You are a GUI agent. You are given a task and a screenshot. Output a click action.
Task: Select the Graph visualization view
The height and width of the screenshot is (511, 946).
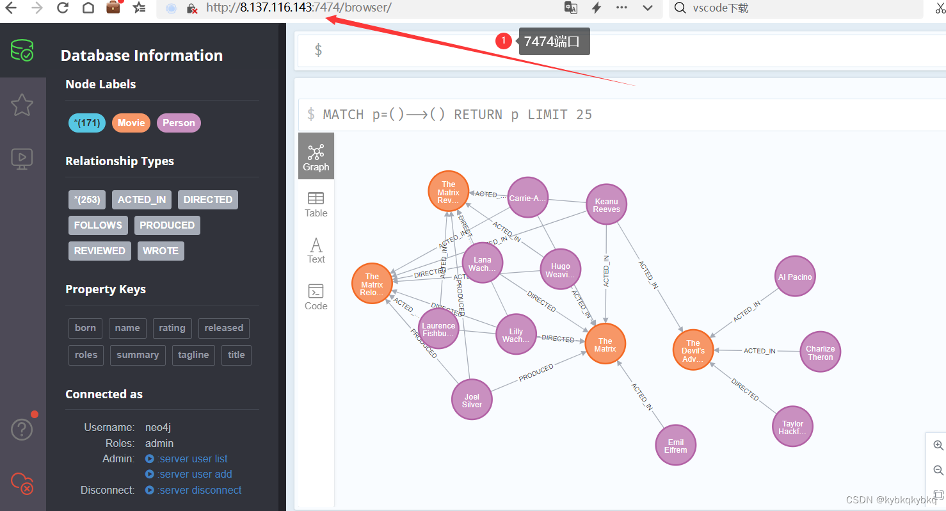[316, 156]
